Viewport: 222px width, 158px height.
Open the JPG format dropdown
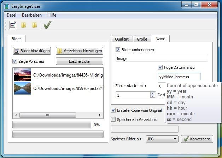[162, 139]
